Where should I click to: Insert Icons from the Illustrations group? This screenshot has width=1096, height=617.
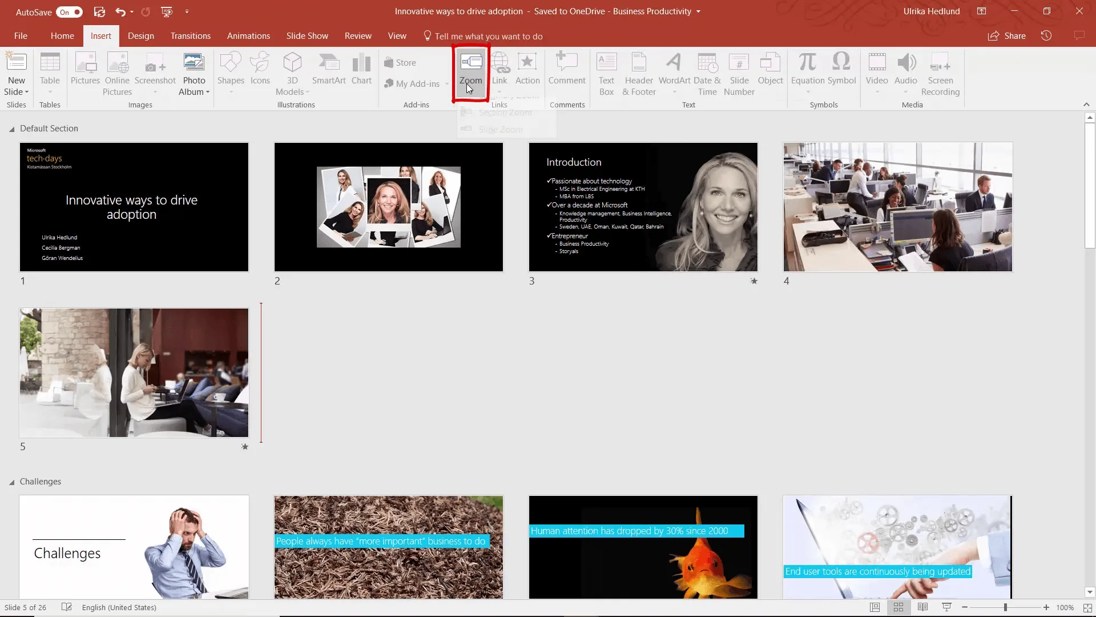260,70
